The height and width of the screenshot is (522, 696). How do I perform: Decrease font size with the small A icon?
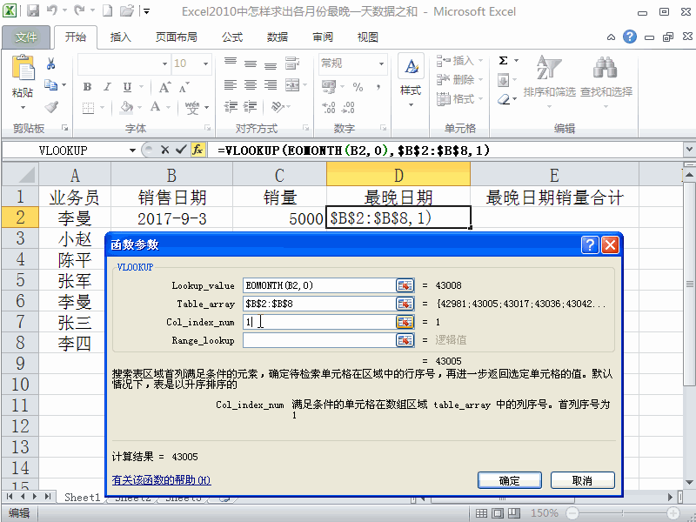[184, 87]
